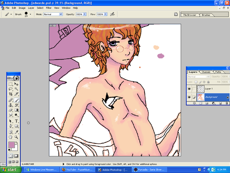Click the swap foreground/background colors arrow
The height and width of the screenshot is (173, 230).
tap(16, 143)
